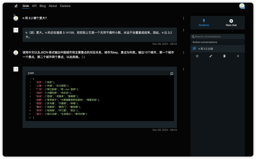256x159 pixels.
Task: Delete conversation with the trash icon
Action: click(224, 56)
